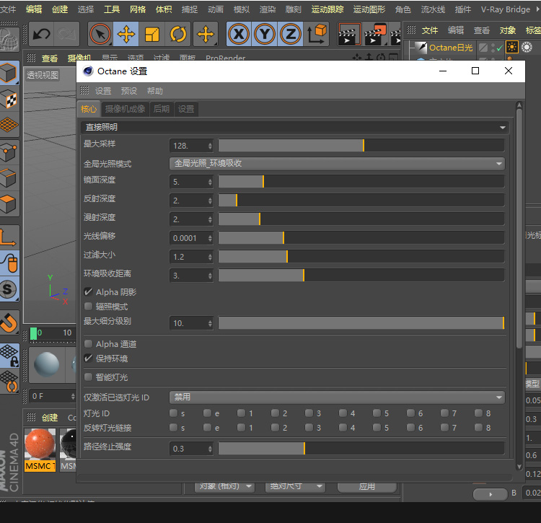Open V-Ray Bridge menu
The height and width of the screenshot is (523, 541).
click(505, 9)
